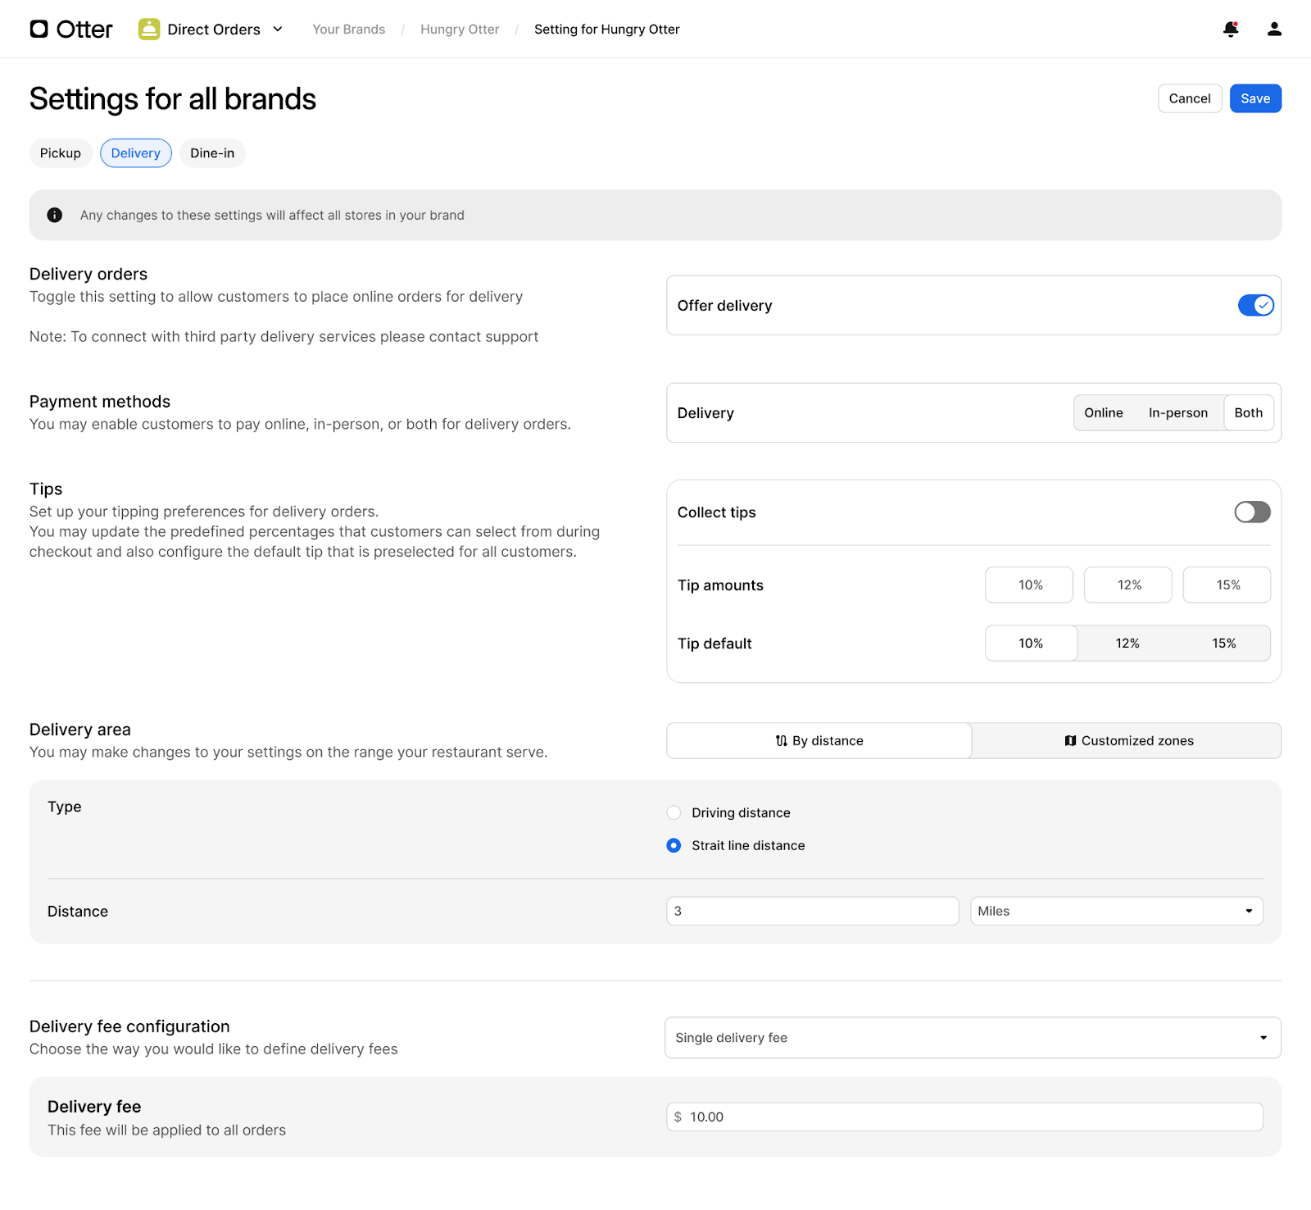Select the Driving distance radio button
Image resolution: width=1311 pixels, height=1210 pixels.
pos(674,812)
